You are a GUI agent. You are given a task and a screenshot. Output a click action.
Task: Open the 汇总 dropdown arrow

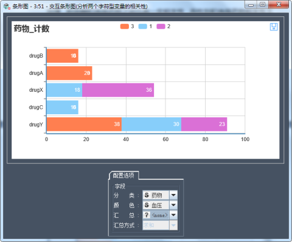(x=173, y=215)
